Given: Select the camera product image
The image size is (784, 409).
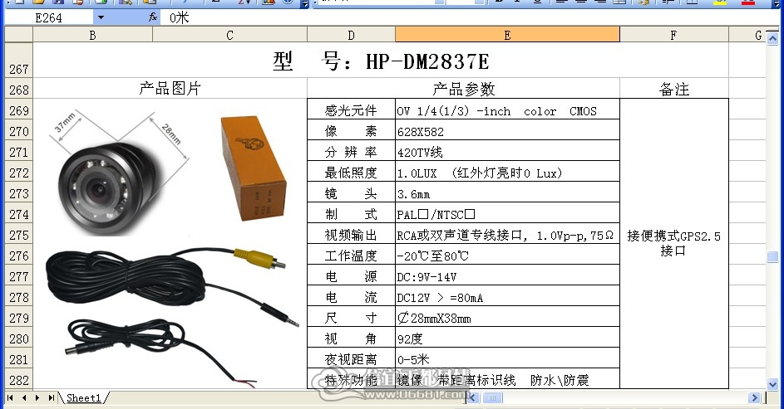Looking at the screenshot, I should pyautogui.click(x=118, y=172).
